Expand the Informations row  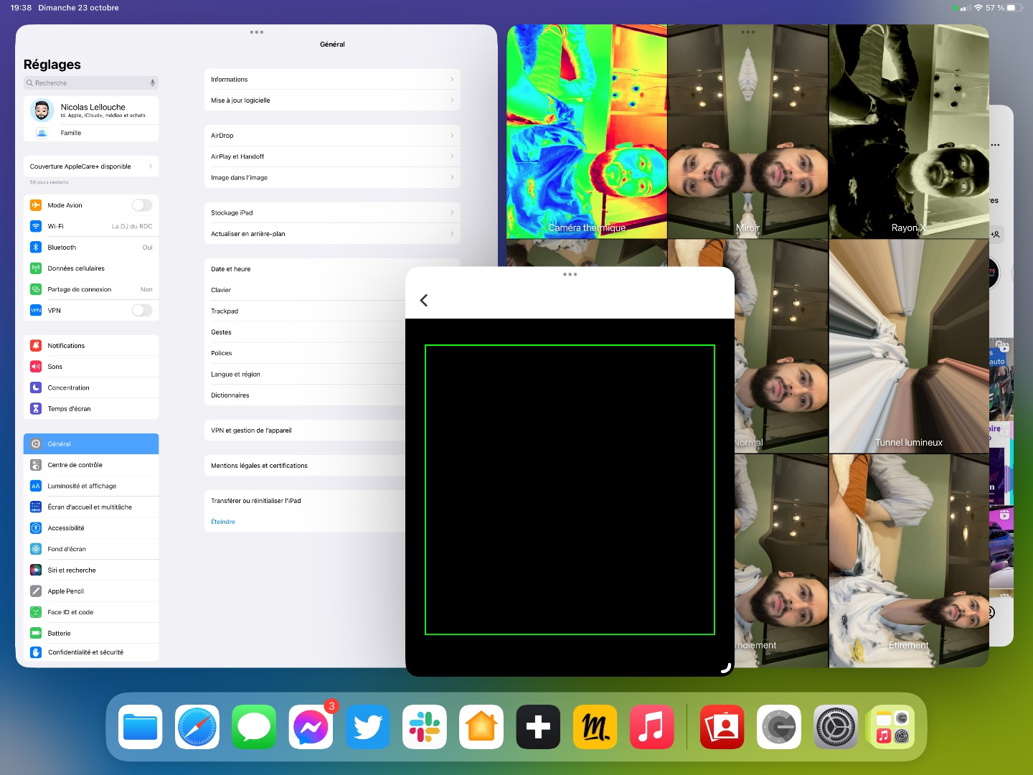pyautogui.click(x=331, y=80)
